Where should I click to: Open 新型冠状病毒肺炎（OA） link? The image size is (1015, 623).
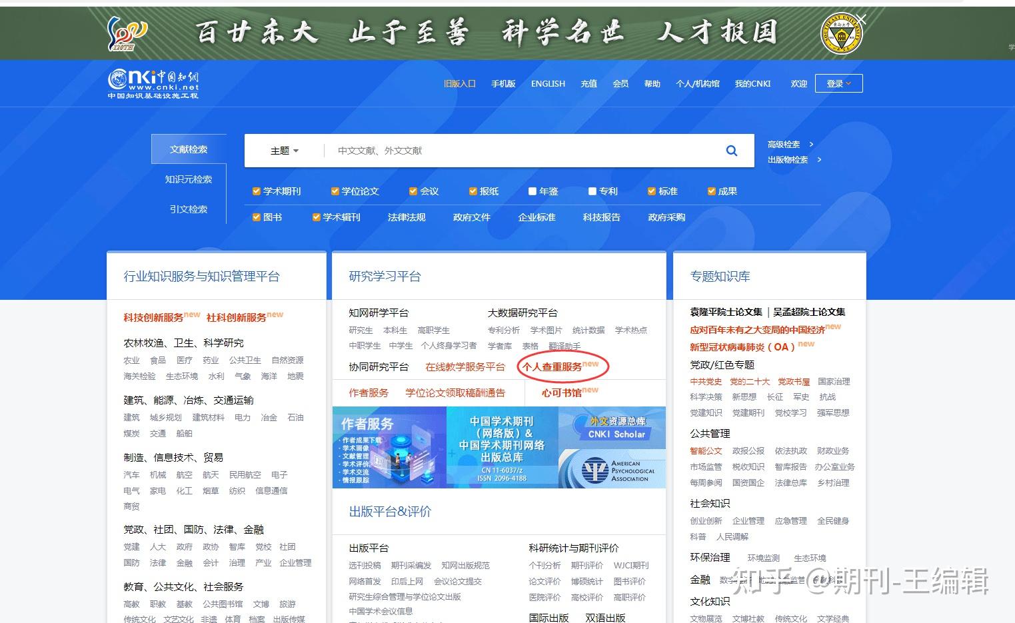click(x=742, y=347)
